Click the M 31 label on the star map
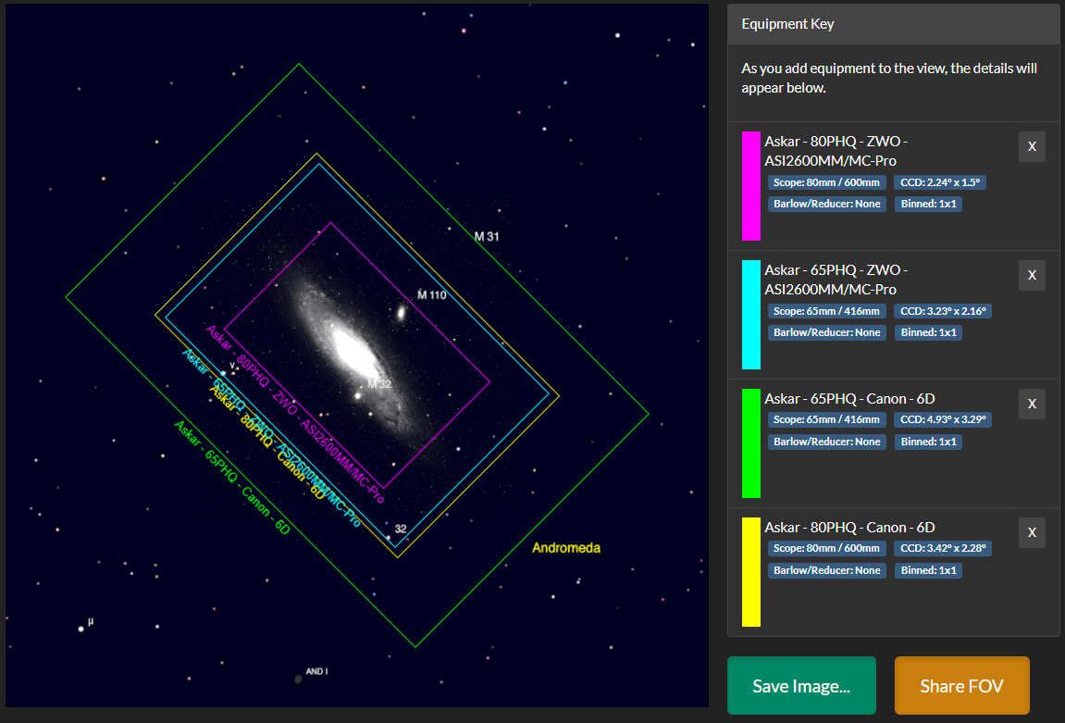The height and width of the screenshot is (723, 1065). click(x=487, y=236)
